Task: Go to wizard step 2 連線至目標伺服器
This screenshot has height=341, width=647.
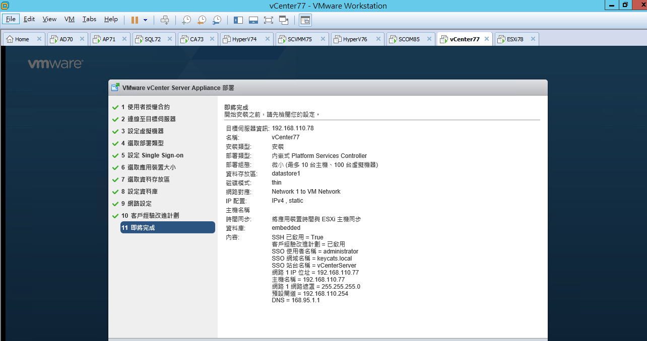Action: pos(148,119)
